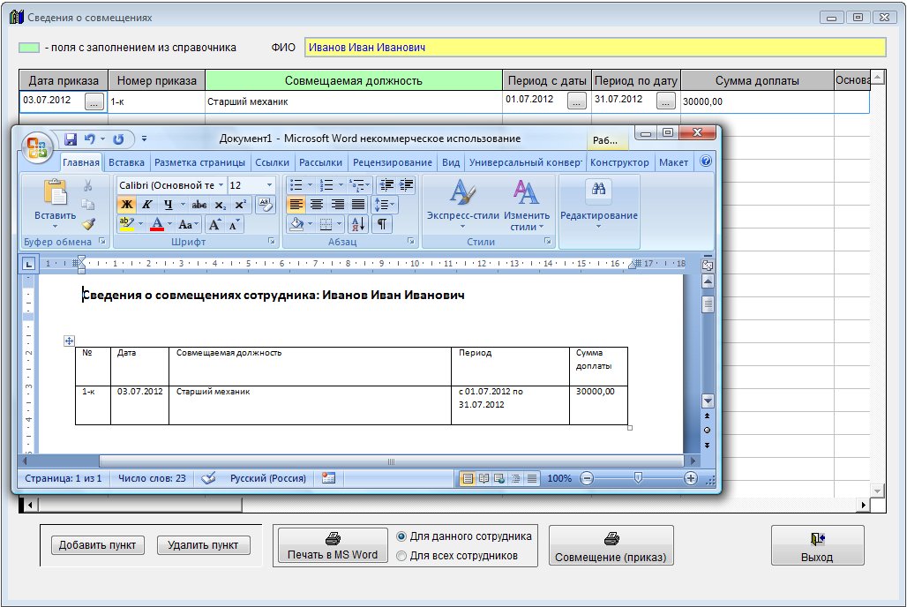Viewport: 907px width, 607px height.
Task: Expand font size dropdown showing 12
Action: [x=269, y=185]
